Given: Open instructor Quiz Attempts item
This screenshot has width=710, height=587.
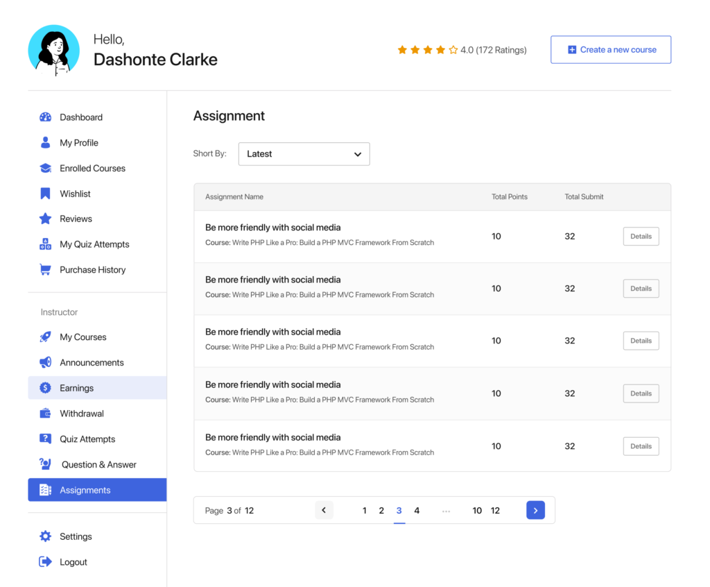Looking at the screenshot, I should (97, 439).
